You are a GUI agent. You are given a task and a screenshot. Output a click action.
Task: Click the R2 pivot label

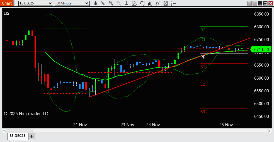click(203, 30)
